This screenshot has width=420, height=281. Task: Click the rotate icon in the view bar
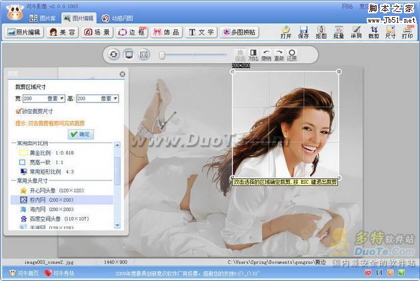coord(113,55)
